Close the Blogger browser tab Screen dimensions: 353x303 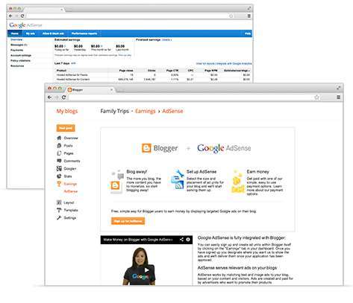click(111, 89)
